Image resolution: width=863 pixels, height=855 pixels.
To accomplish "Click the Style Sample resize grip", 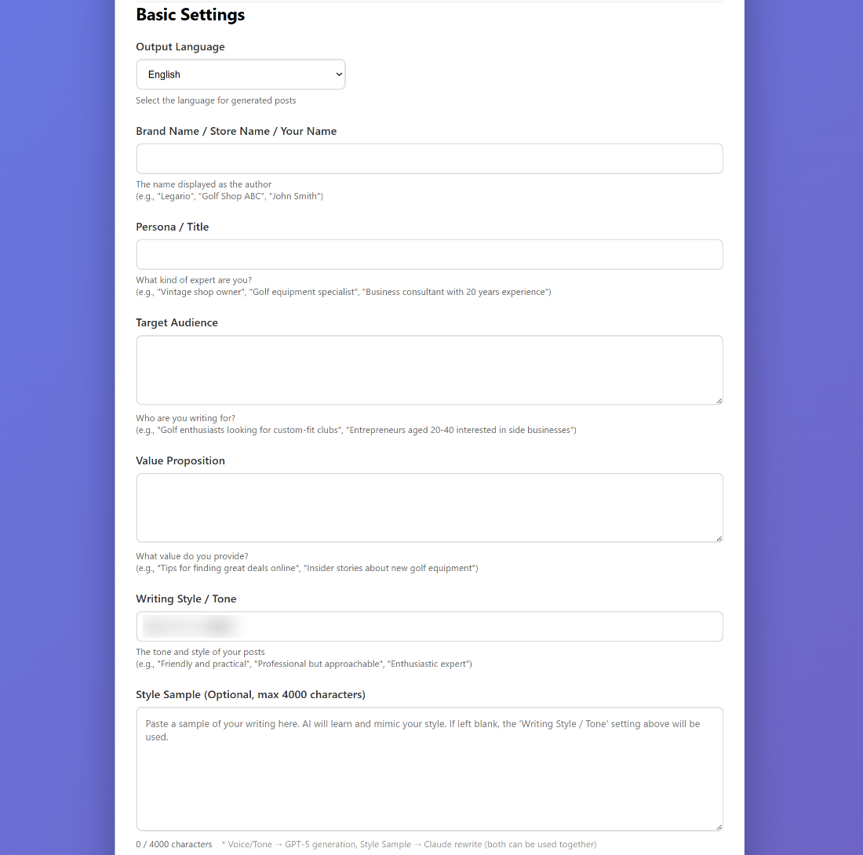I will click(719, 826).
